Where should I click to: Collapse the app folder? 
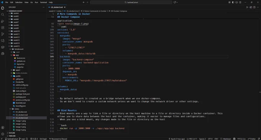tap(17, 55)
